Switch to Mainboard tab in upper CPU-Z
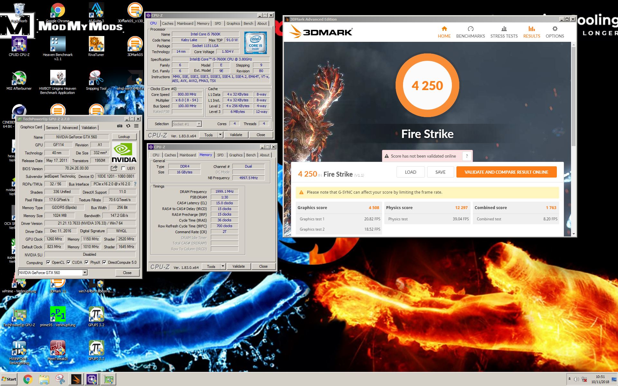The image size is (618, 386). click(x=185, y=23)
